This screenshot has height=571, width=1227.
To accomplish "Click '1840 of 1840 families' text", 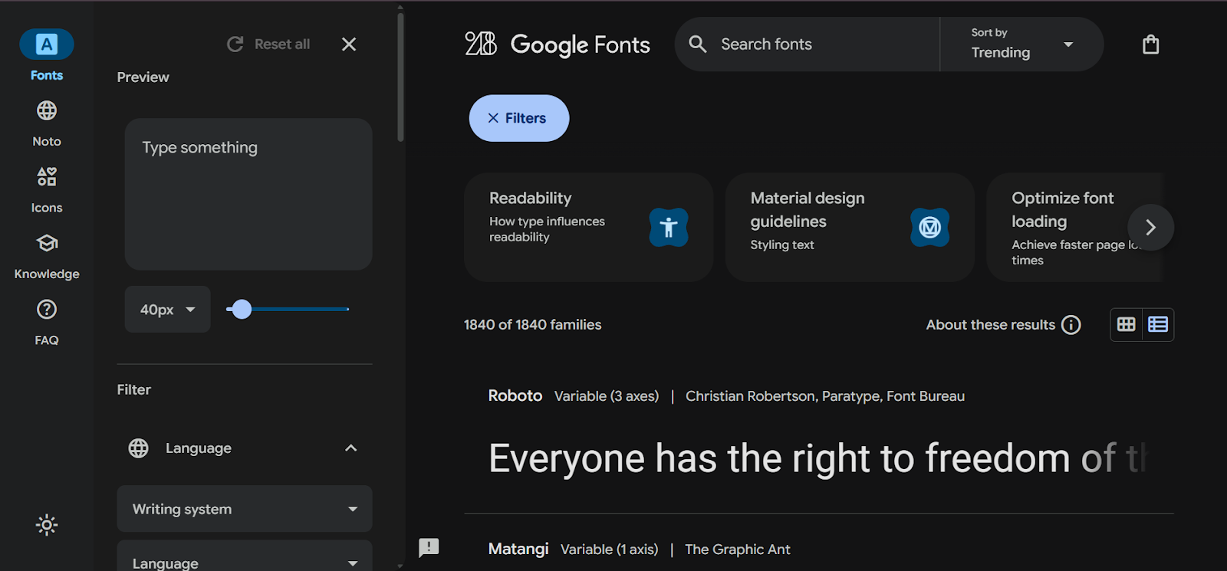I will (x=532, y=325).
